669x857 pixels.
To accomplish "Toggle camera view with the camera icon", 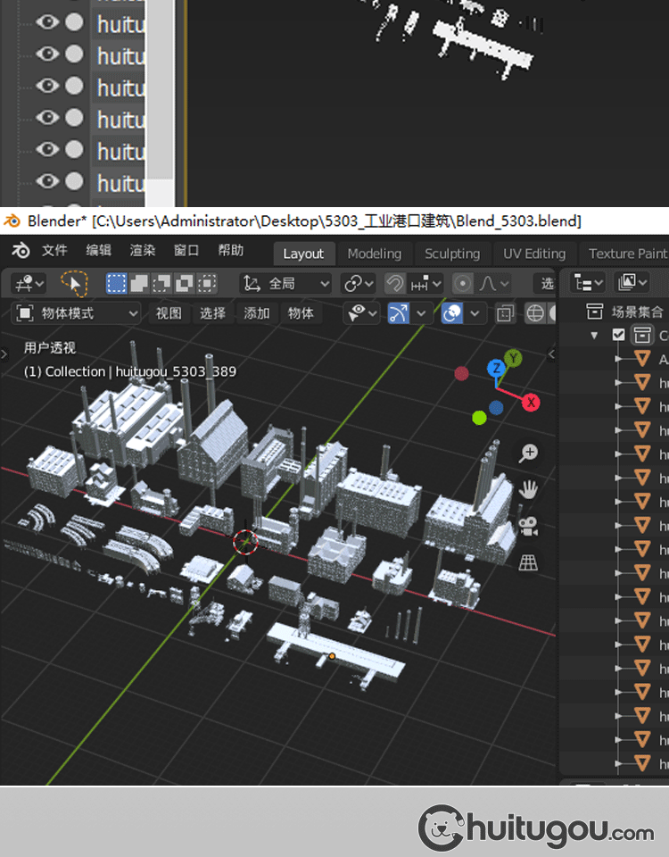I will coord(529,526).
